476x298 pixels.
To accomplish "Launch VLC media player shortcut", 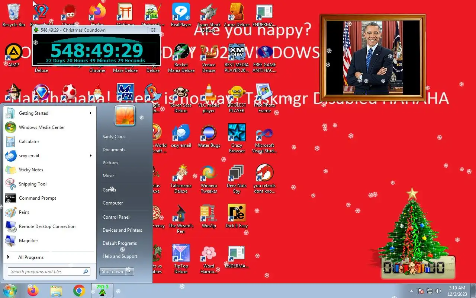I will point(209,98).
